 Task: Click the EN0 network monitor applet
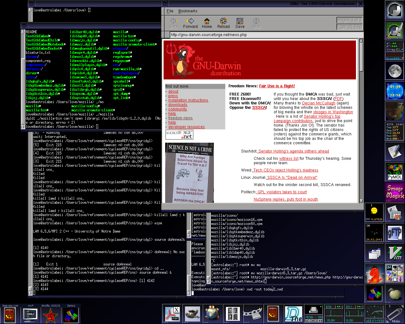pos(334,314)
